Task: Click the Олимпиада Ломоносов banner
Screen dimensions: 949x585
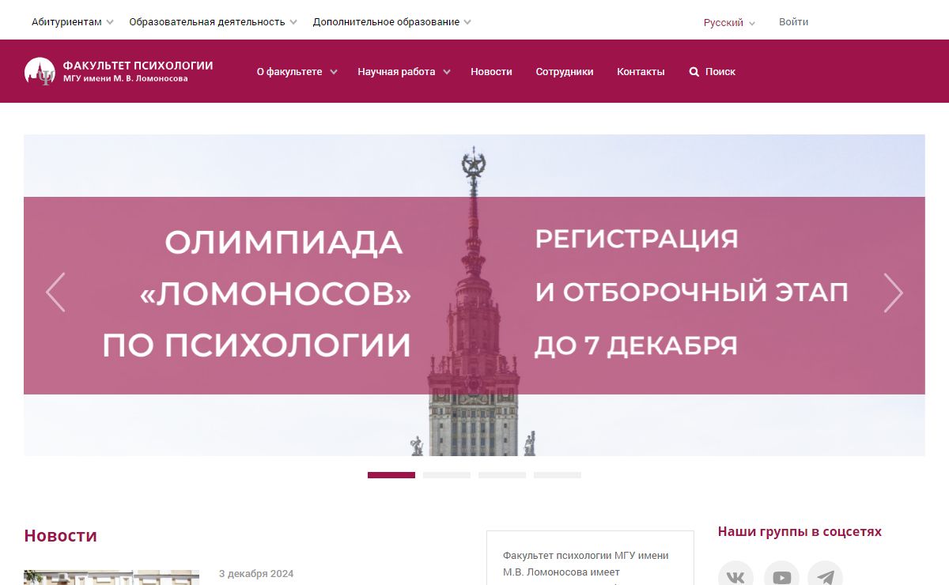Action: [475, 295]
